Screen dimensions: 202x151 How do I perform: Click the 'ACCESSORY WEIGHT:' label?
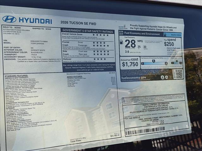coord(15,57)
